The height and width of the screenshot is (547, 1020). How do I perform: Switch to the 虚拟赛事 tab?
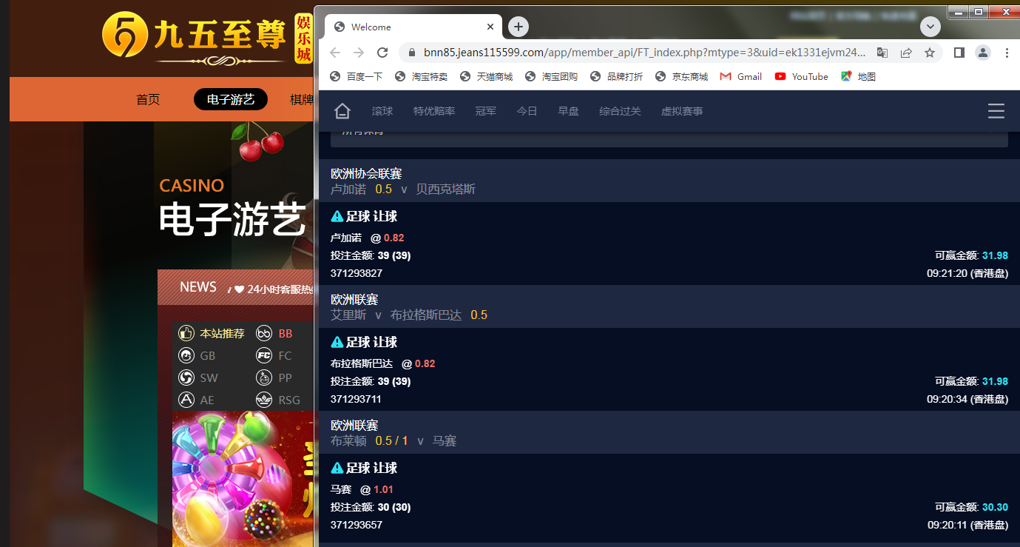[x=682, y=111]
